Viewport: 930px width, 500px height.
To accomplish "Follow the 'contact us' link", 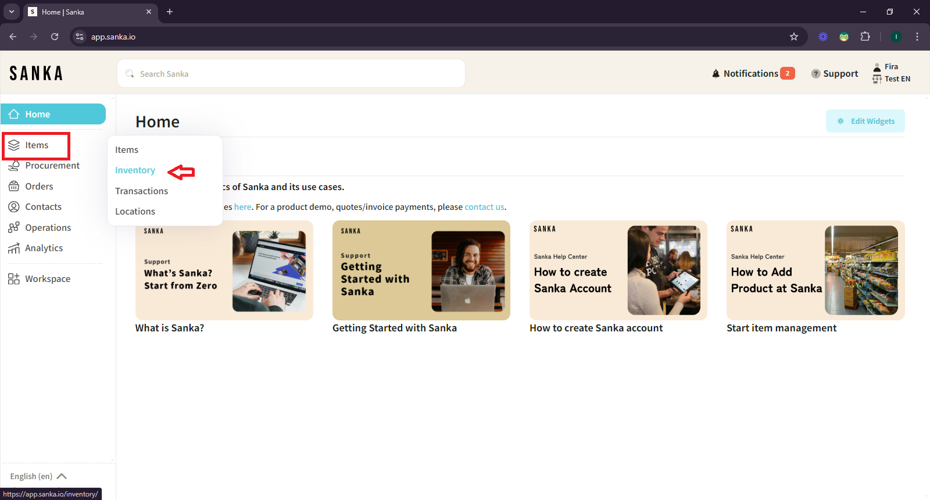I will pos(484,207).
